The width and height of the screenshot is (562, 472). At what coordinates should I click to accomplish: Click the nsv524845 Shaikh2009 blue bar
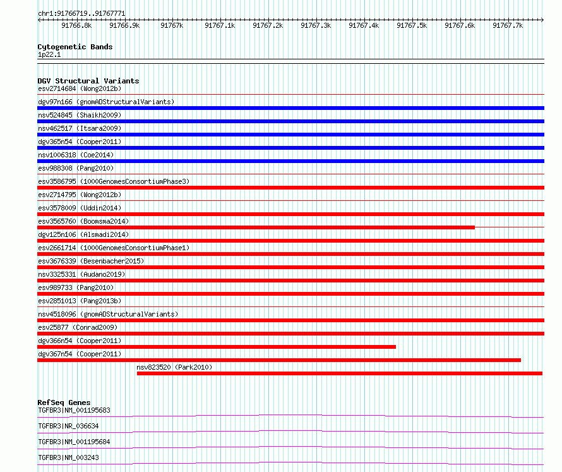tap(290, 121)
